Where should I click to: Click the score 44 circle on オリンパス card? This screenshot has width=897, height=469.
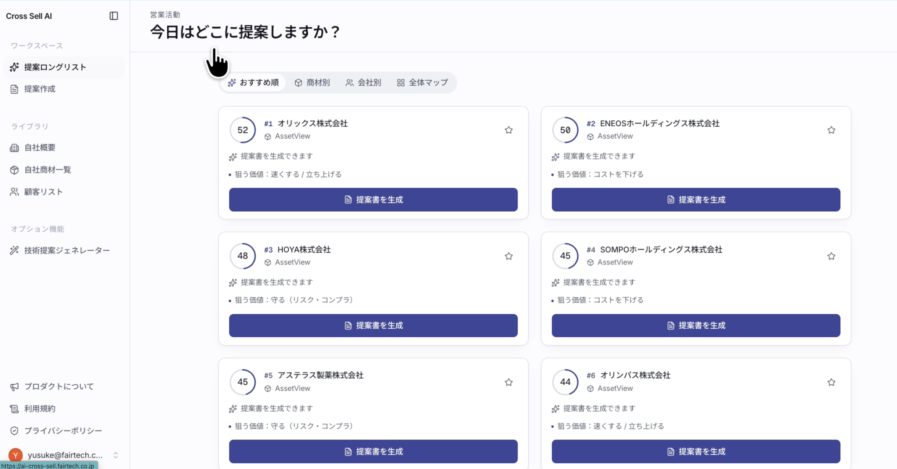pos(565,382)
